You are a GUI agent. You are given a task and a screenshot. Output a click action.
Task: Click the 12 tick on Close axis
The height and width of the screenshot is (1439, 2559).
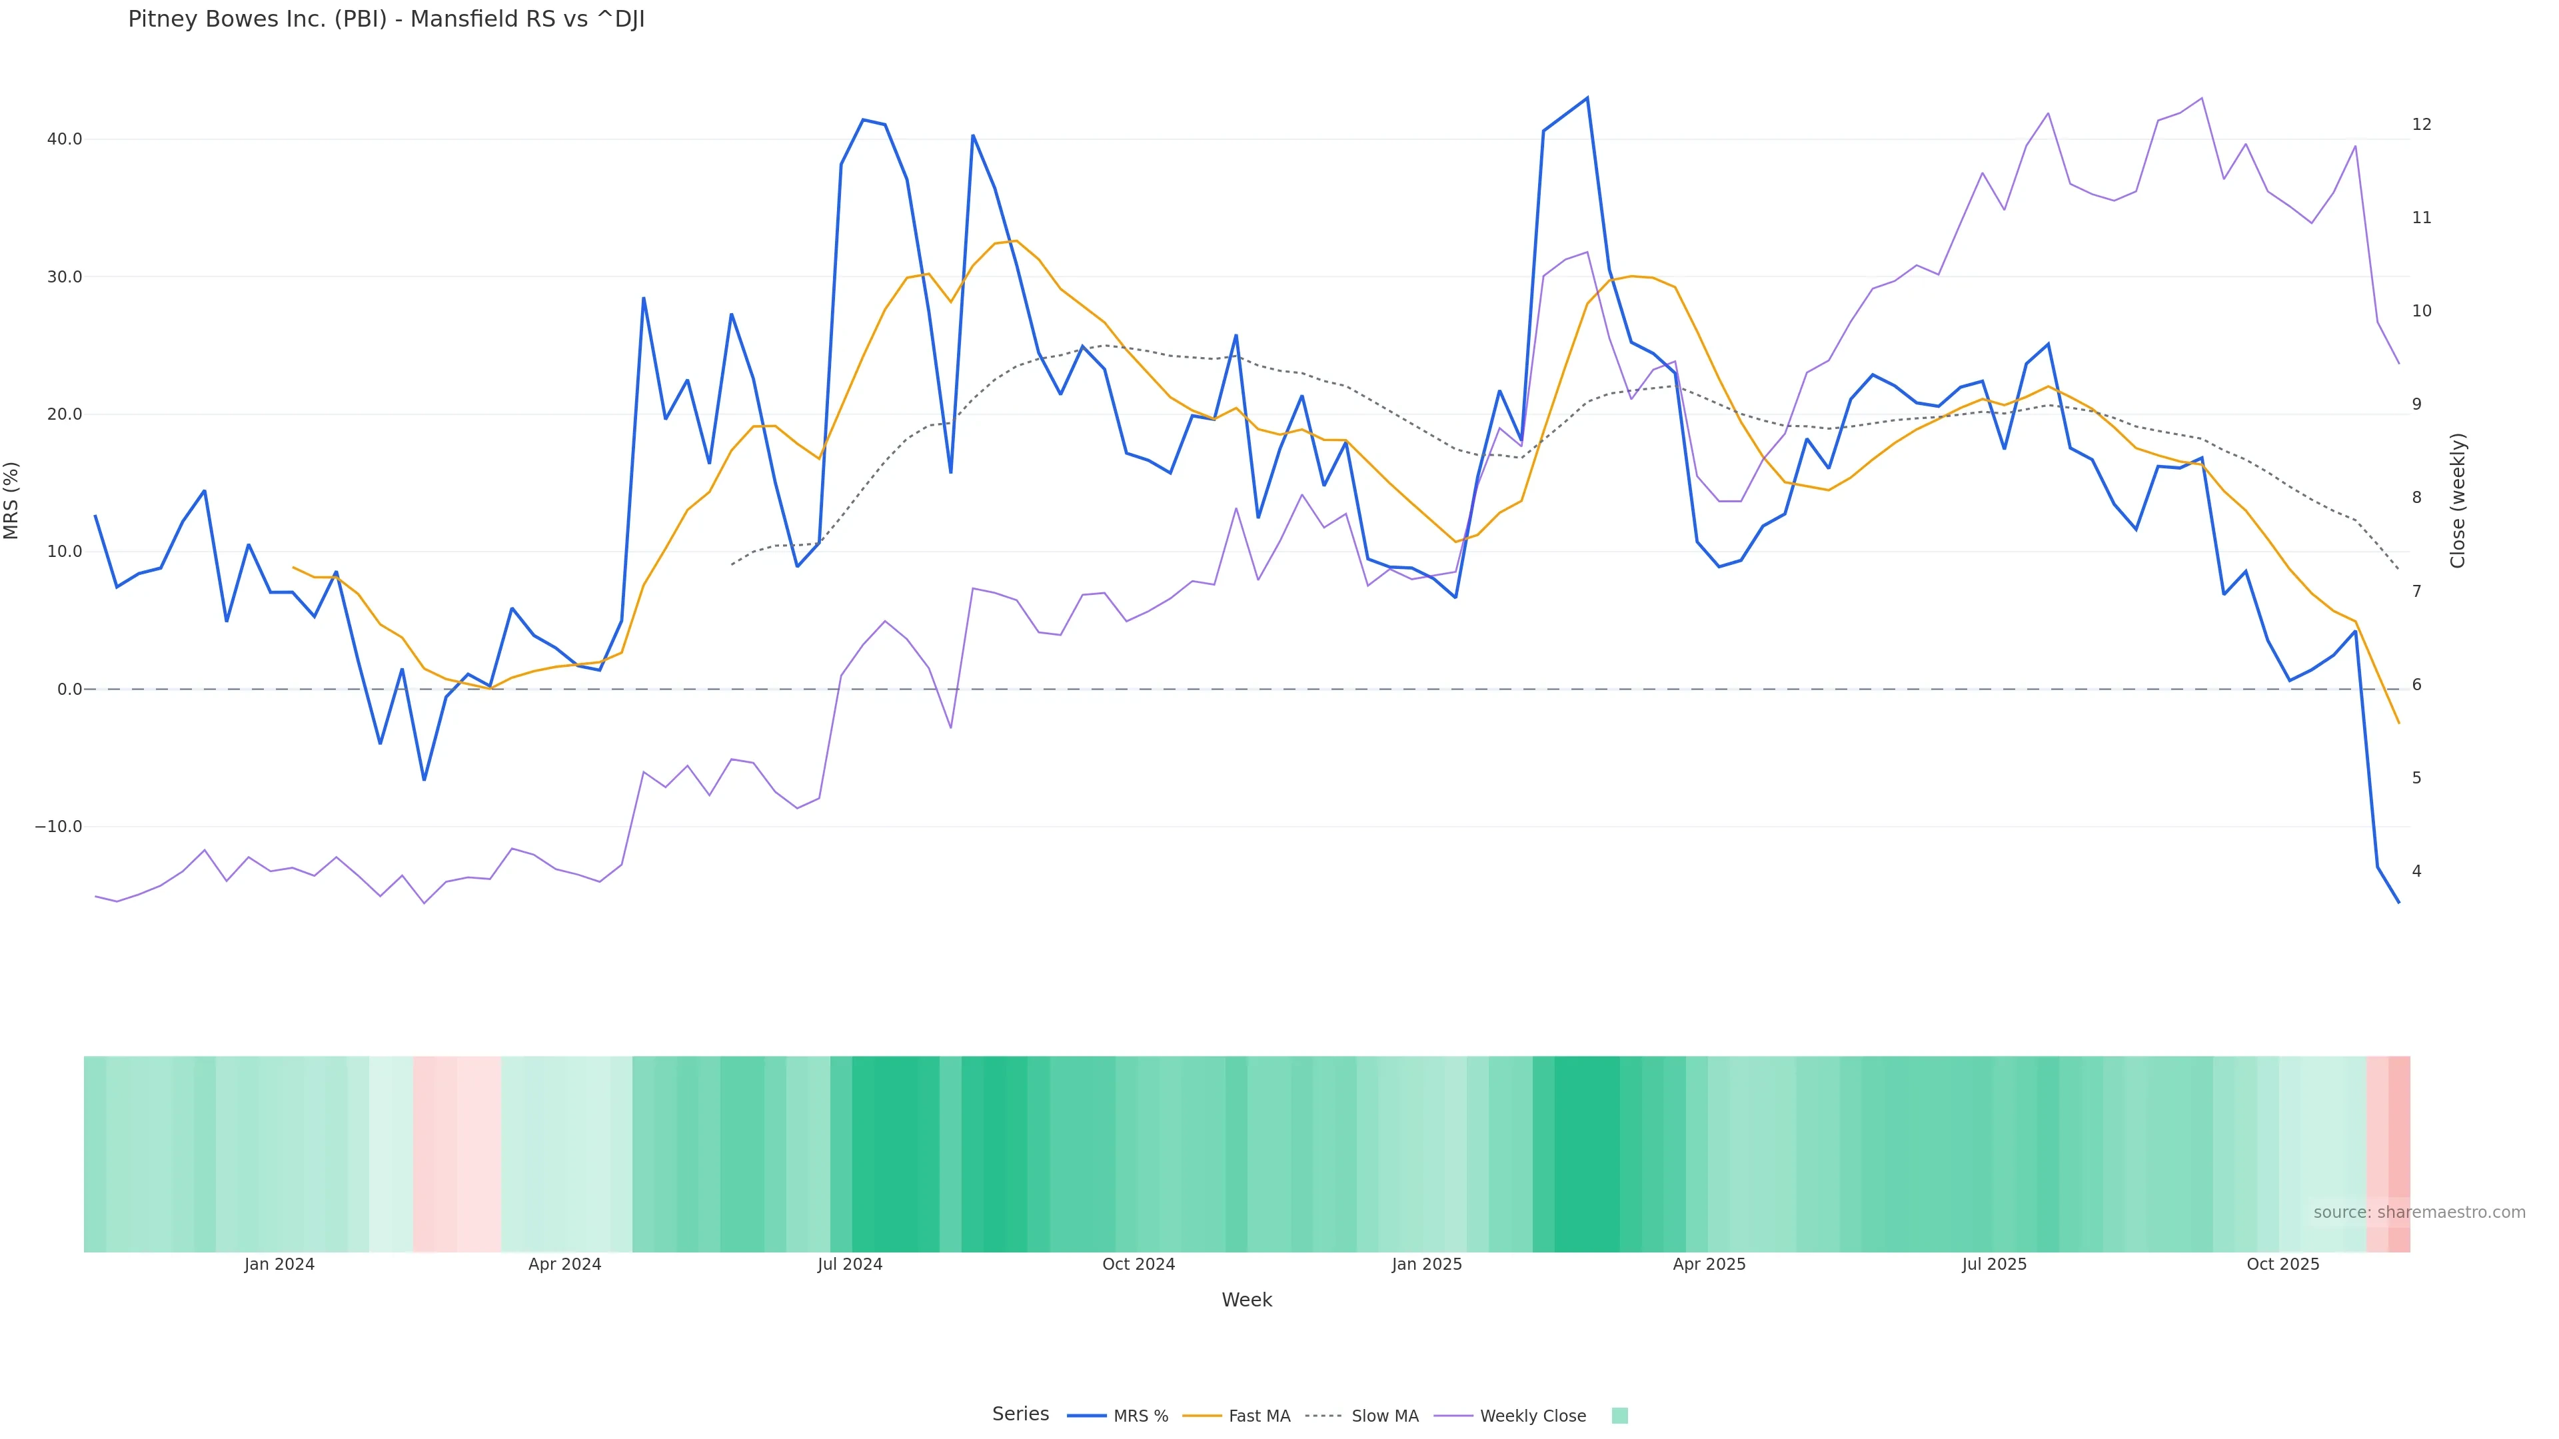click(2422, 124)
